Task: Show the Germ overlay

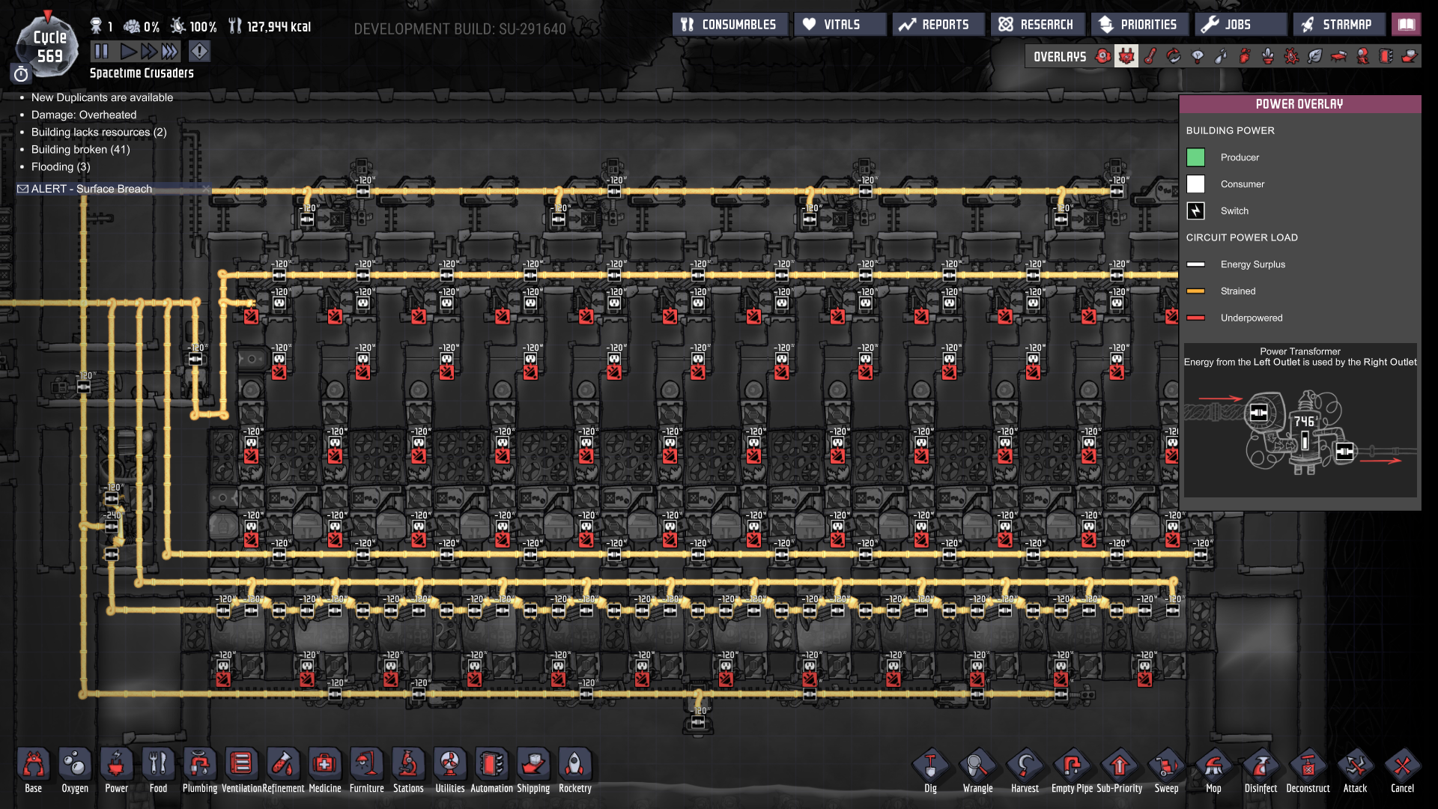Action: (1291, 56)
